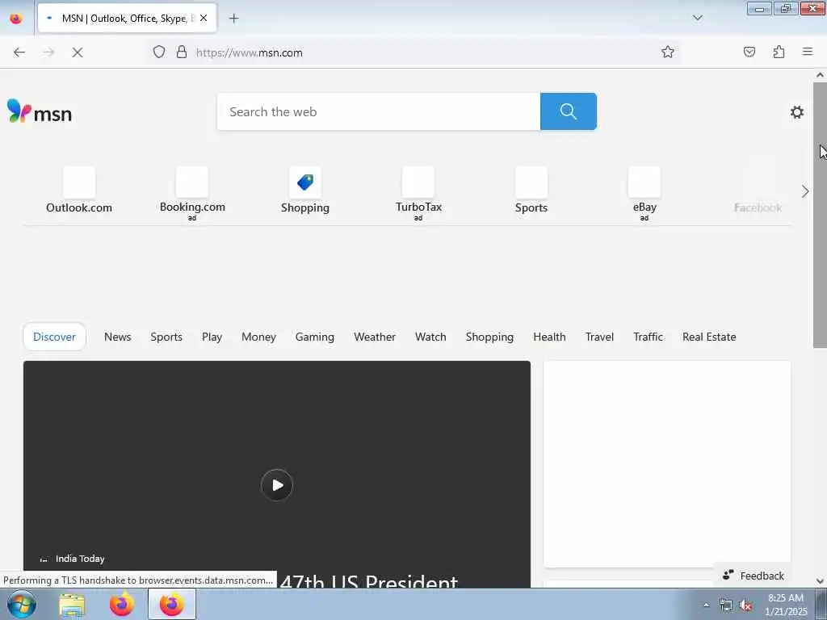
Task: Open the Play tab
Action: [212, 337]
